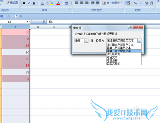Choose 浅红填充色深红色文本 in dropdown list
Screen dimensions: 160x123
click(x=124, y=45)
